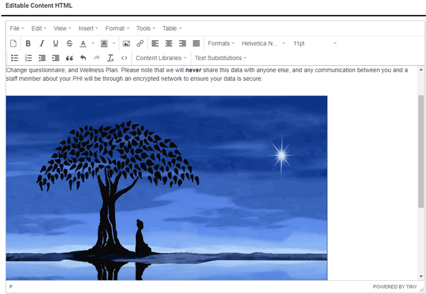Image resolution: width=426 pixels, height=294 pixels.
Task: Apply blockquote formatting
Action: [69, 58]
